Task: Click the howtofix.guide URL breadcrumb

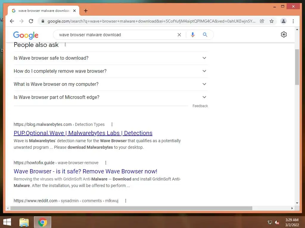Action: coord(56,163)
